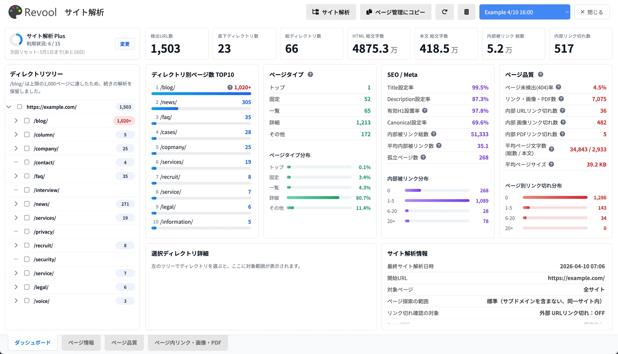Click the reload analysis icon button
The width and height of the screenshot is (618, 354).
pyautogui.click(x=444, y=12)
